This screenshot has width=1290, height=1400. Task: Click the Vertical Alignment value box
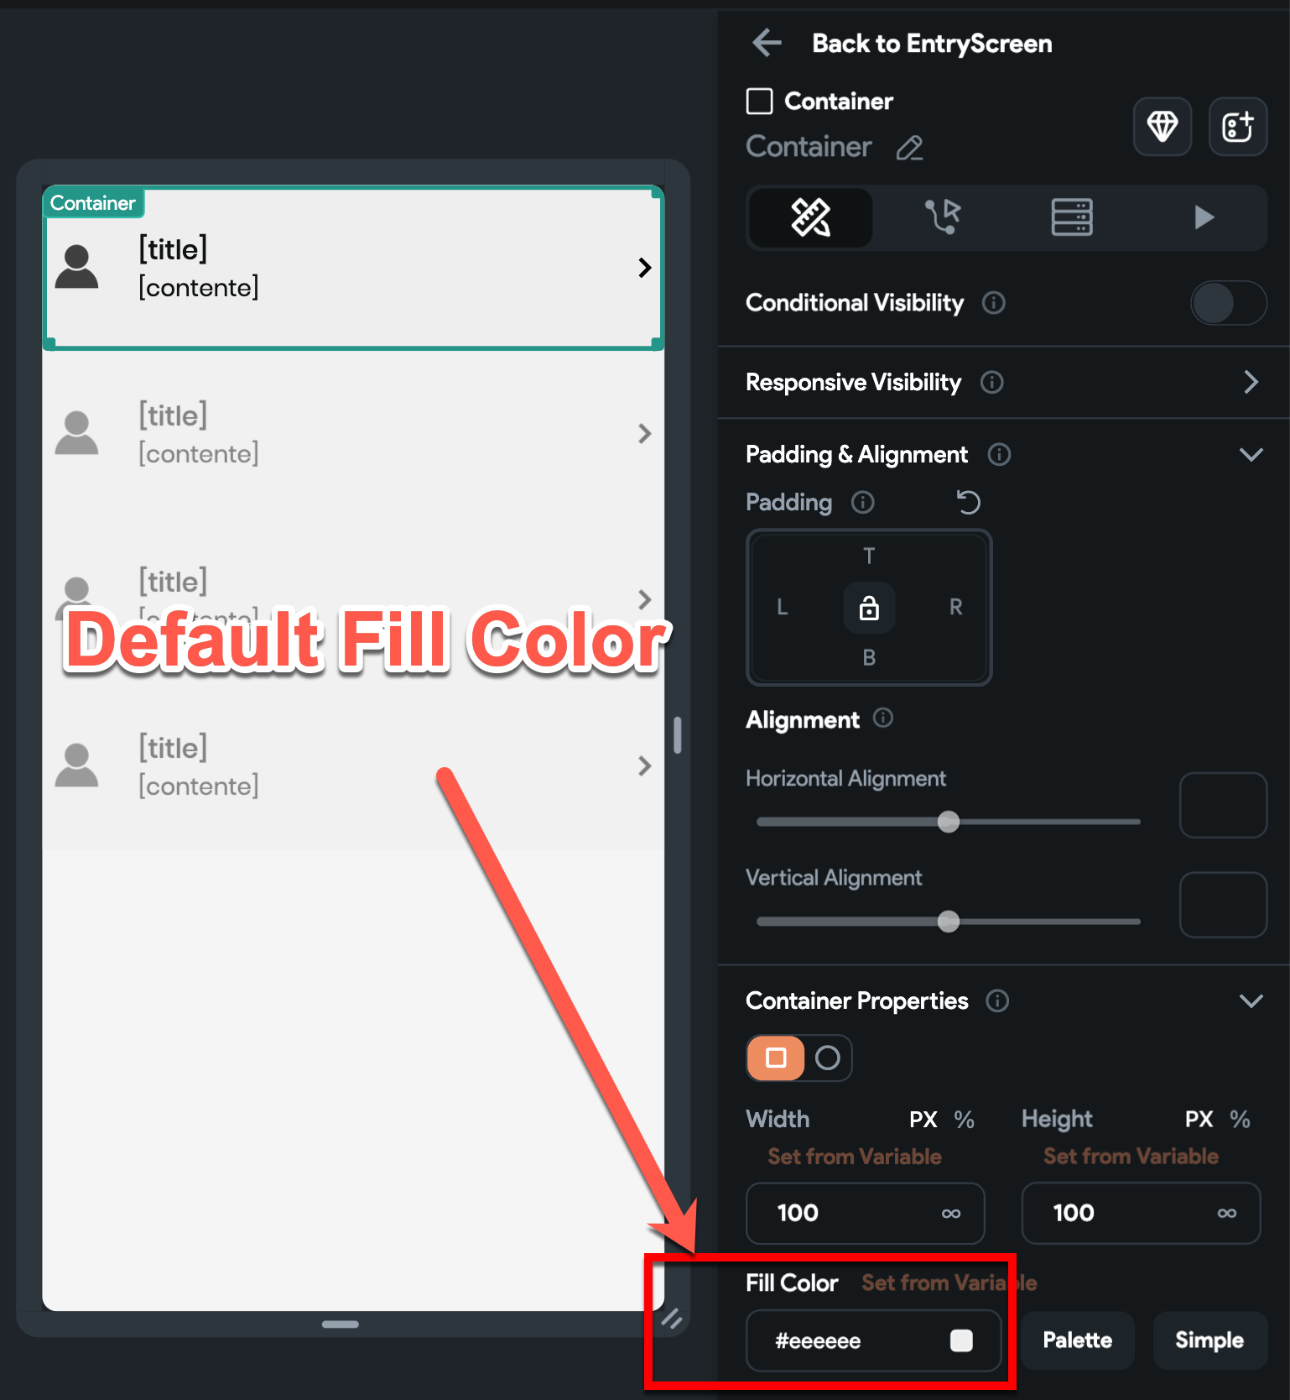coord(1223,905)
